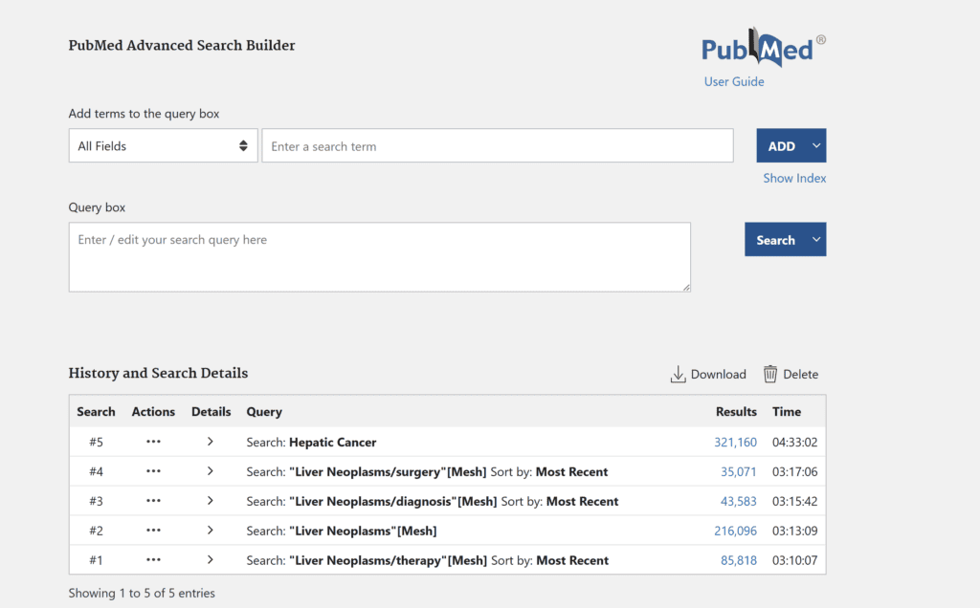Click the time 03:17:06 cell
This screenshot has height=608, width=980.
[x=794, y=471]
